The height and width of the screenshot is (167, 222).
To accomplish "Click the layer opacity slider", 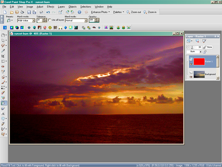I will click(194, 47).
